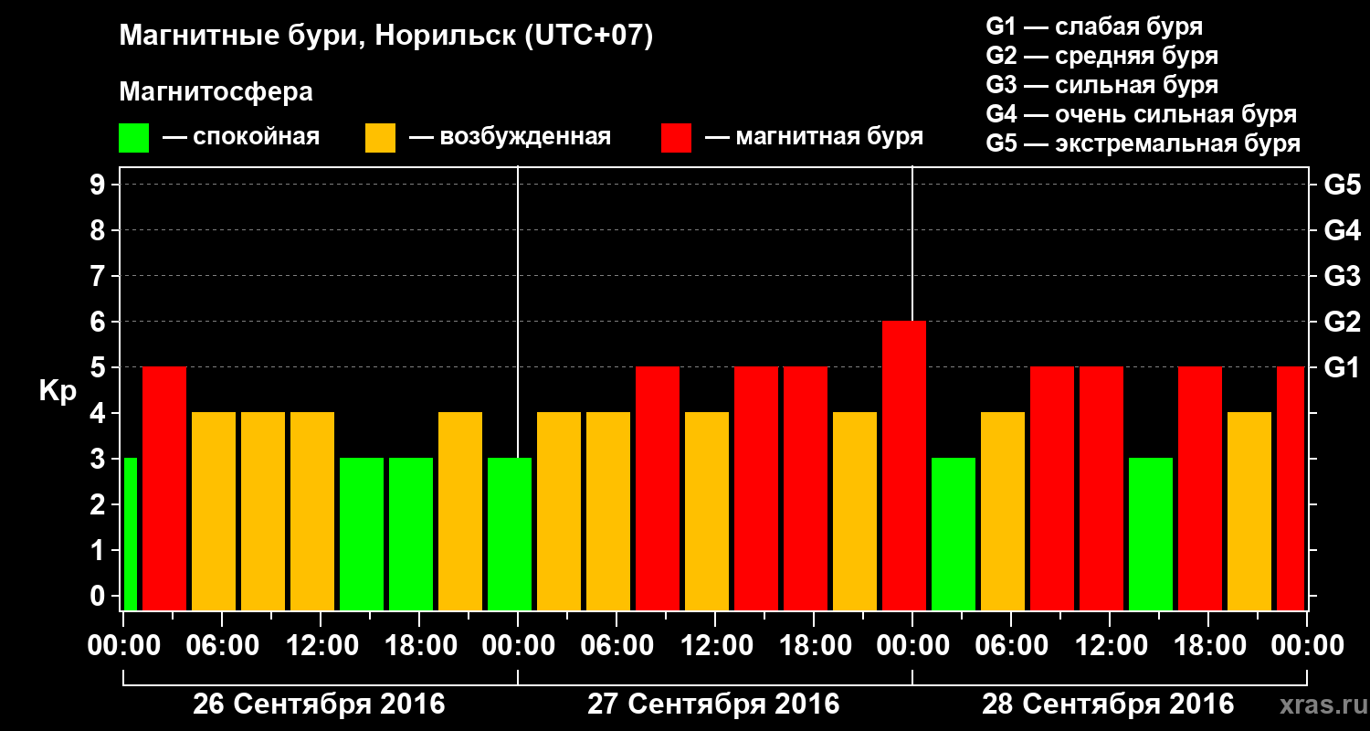This screenshot has height=731, width=1370.
Task: Click the orange возбужденная legend swatch
Action: (380, 138)
